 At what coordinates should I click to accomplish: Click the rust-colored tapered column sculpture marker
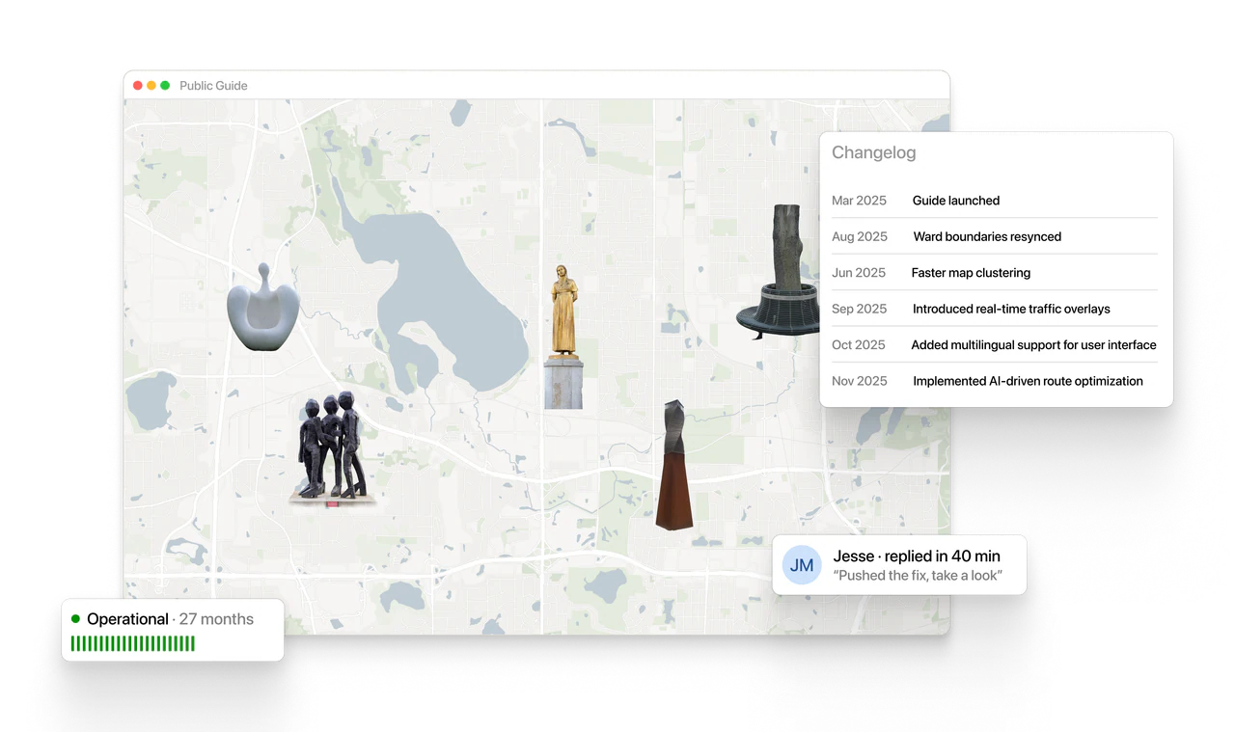673,465
